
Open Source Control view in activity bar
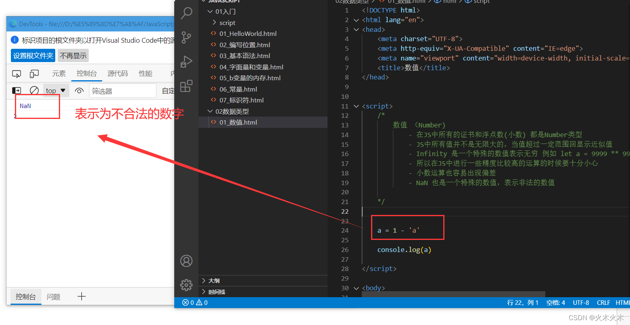(186, 37)
